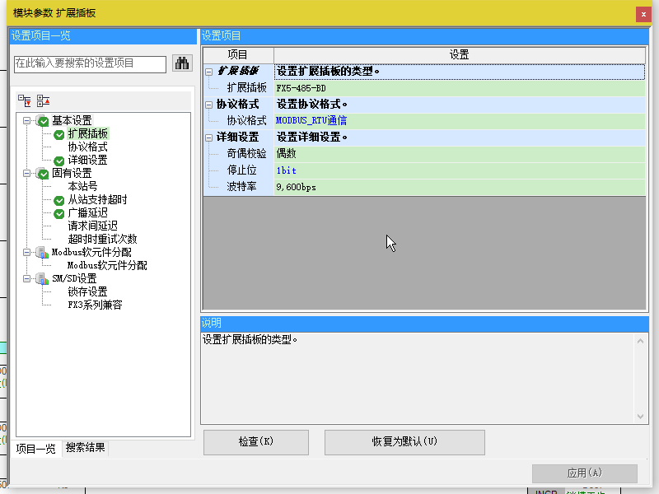Click the 固有设置 green check icon
Image resolution: width=659 pixels, height=494 pixels.
[x=43, y=174]
